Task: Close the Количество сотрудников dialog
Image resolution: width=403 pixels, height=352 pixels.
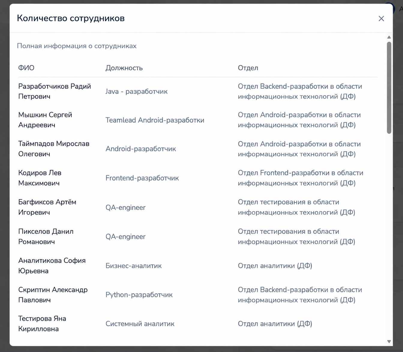Action: [381, 19]
